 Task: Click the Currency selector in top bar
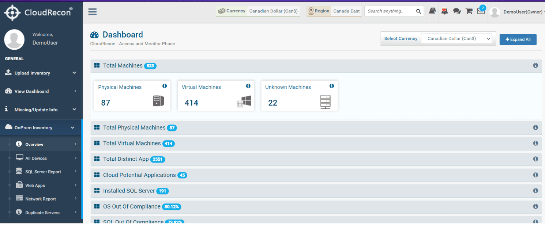258,11
